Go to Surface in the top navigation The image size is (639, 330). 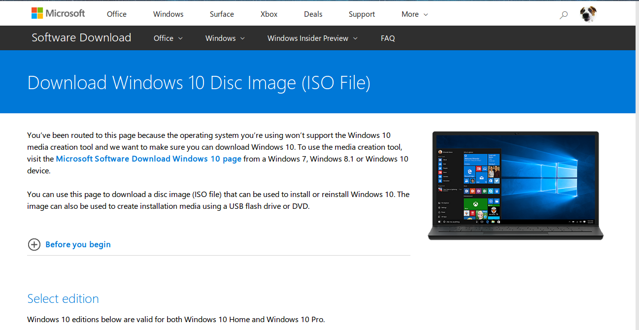222,14
